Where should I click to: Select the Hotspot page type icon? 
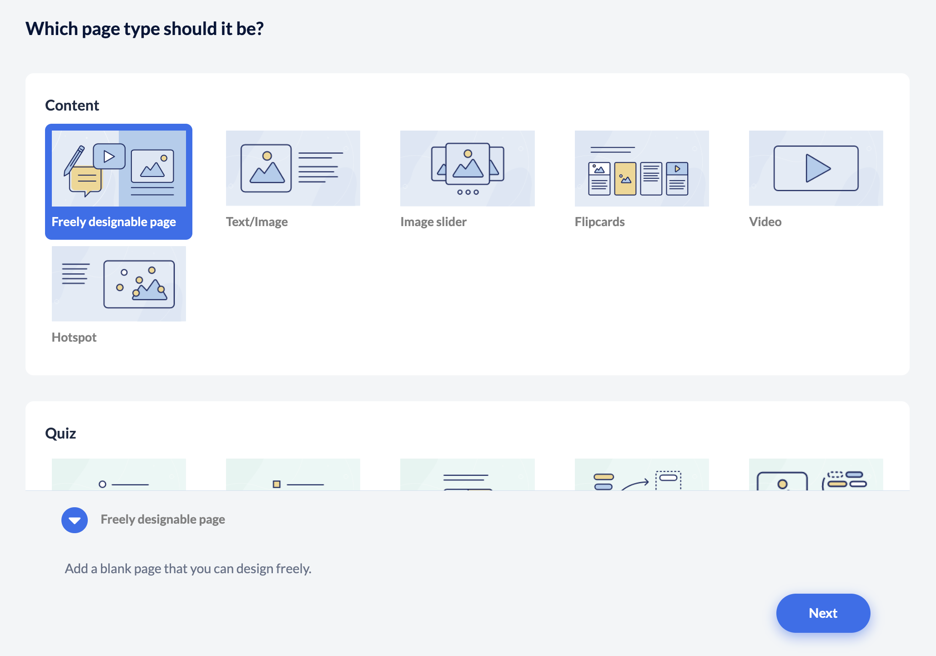pos(119,283)
